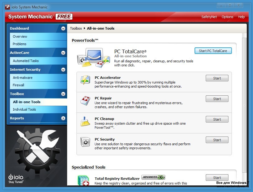Open Help from the top bar

tap(241, 17)
